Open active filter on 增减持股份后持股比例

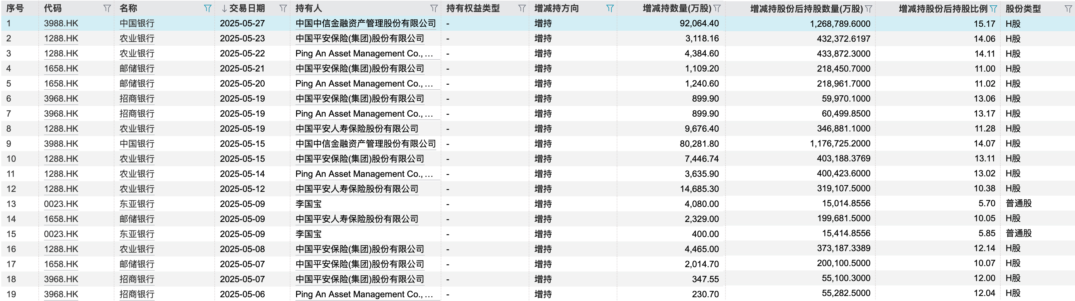tap(994, 8)
